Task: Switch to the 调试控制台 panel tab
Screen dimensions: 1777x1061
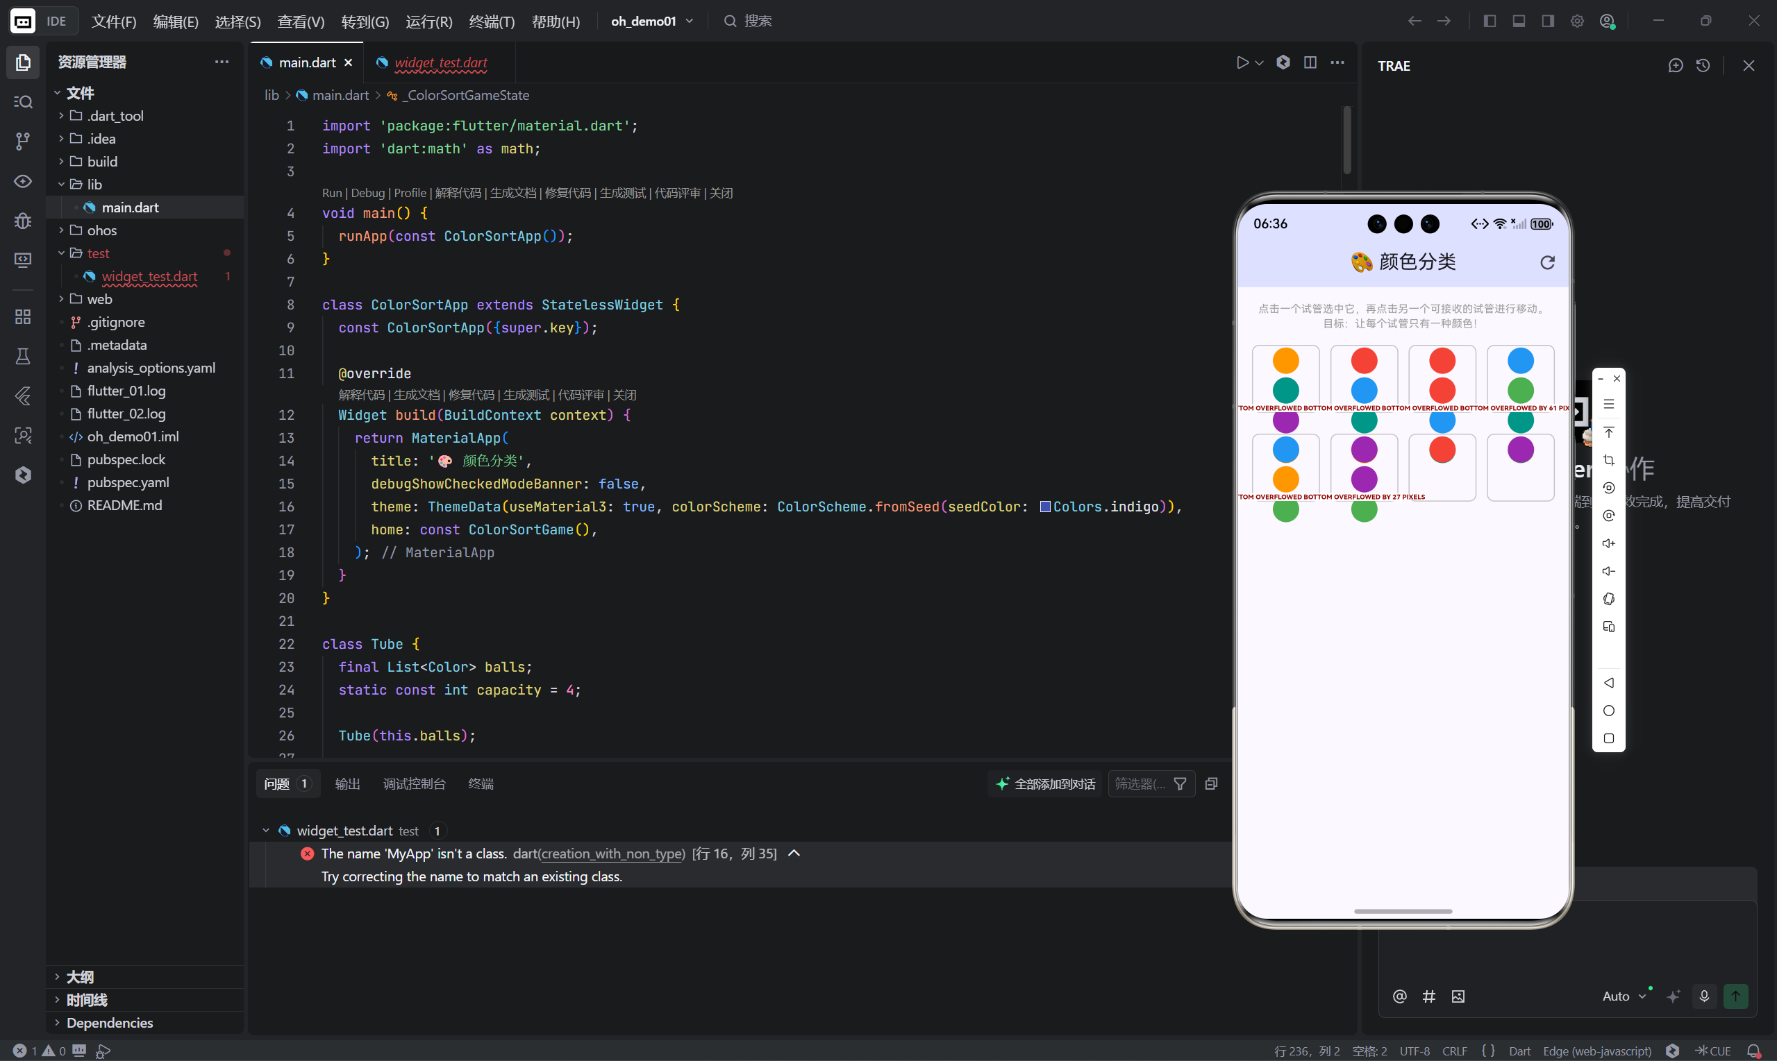Action: (414, 783)
